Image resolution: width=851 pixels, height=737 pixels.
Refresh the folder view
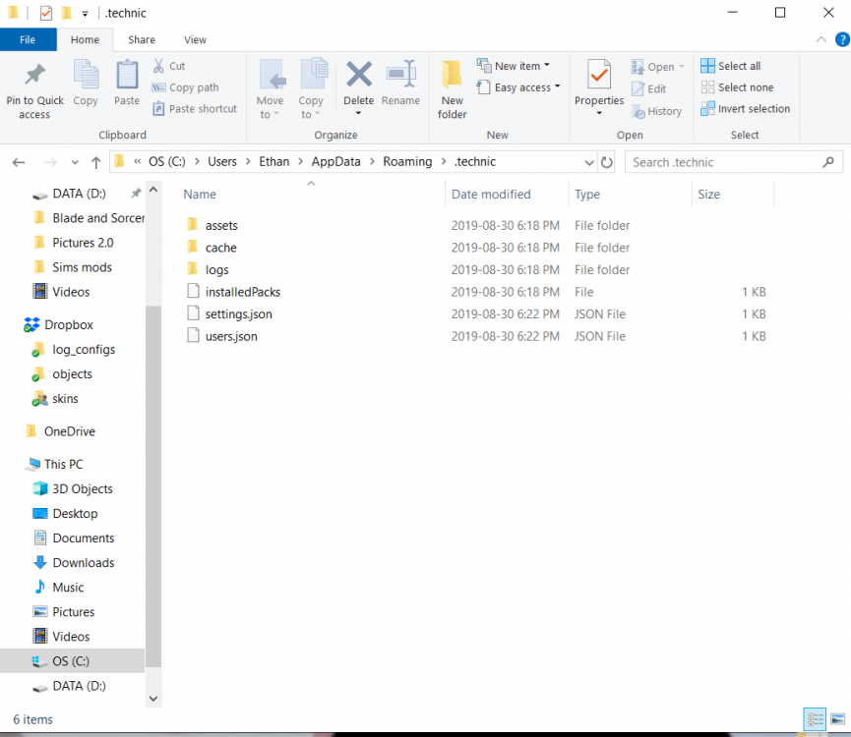[607, 162]
